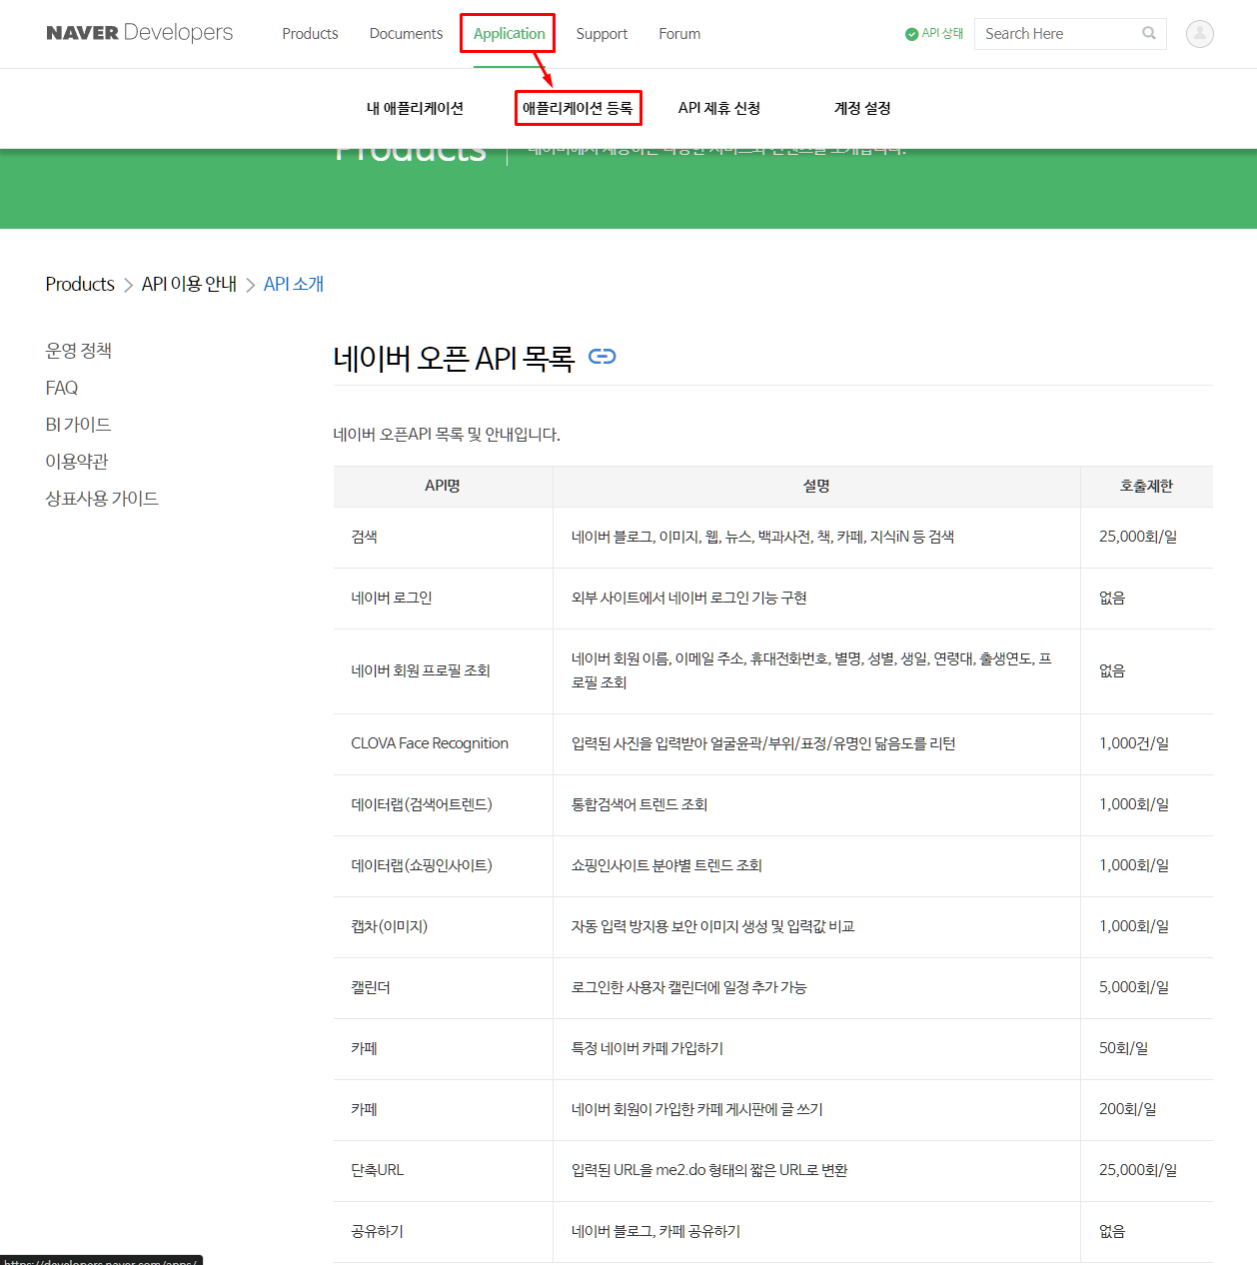Click the green API status check icon
The height and width of the screenshot is (1265, 1257).
coord(911,34)
